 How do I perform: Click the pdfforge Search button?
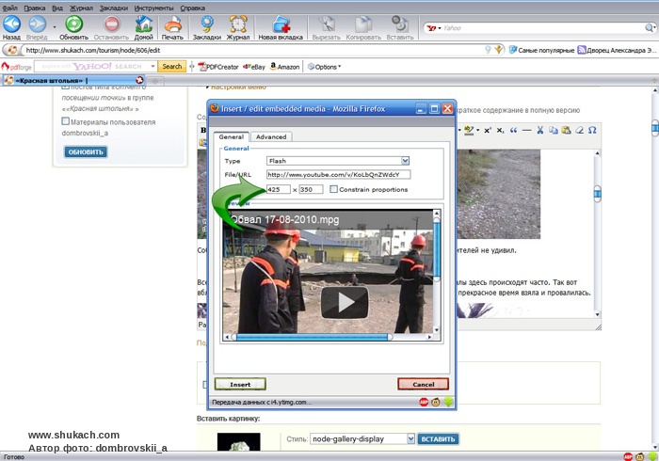(x=172, y=67)
